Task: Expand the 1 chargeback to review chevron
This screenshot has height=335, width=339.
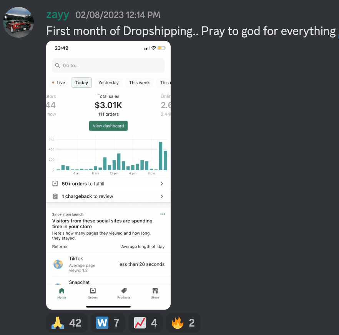Action: (x=162, y=196)
